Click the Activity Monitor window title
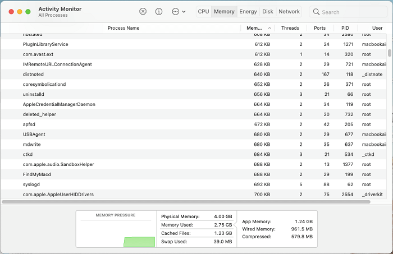 pyautogui.click(x=60, y=9)
